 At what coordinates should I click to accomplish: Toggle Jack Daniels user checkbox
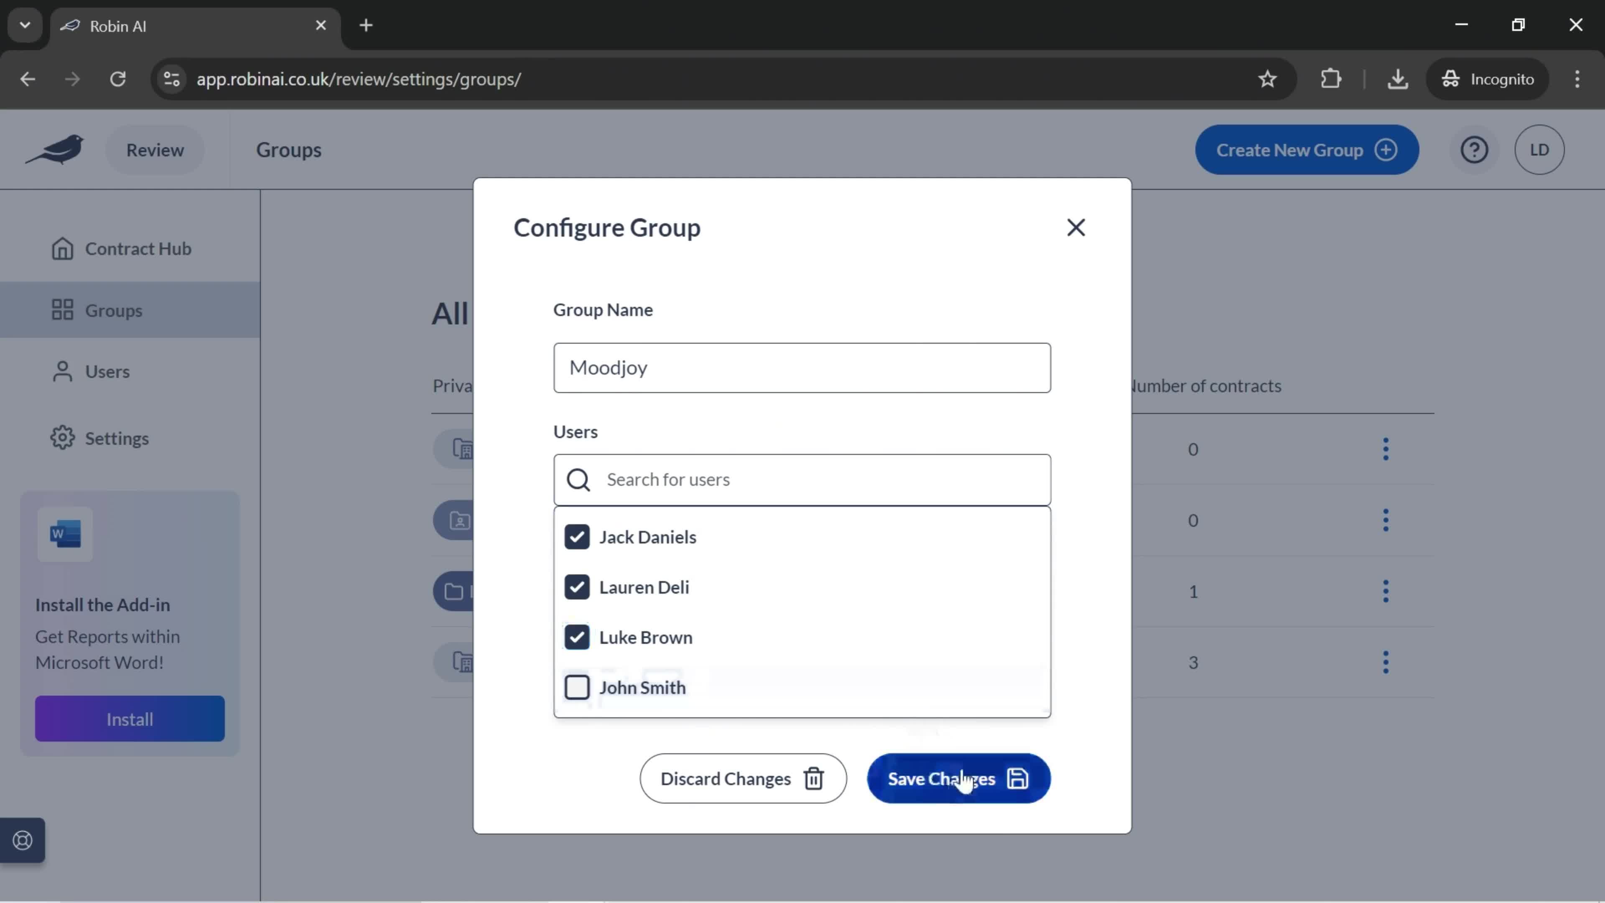[x=578, y=536]
